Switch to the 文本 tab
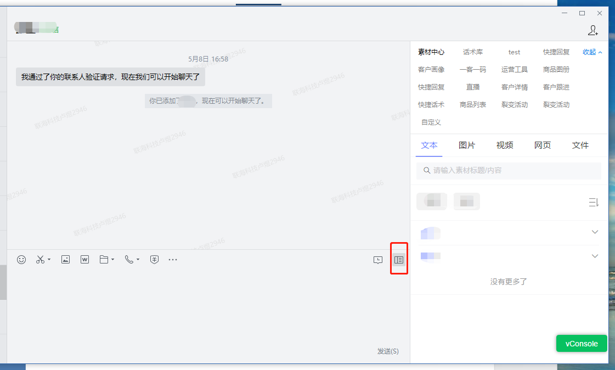 tap(429, 145)
